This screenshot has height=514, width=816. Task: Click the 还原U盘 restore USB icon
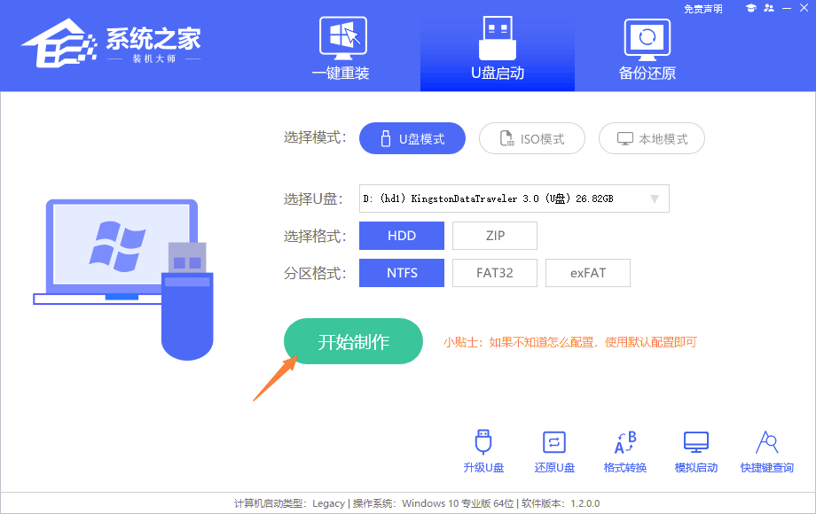[x=554, y=451]
